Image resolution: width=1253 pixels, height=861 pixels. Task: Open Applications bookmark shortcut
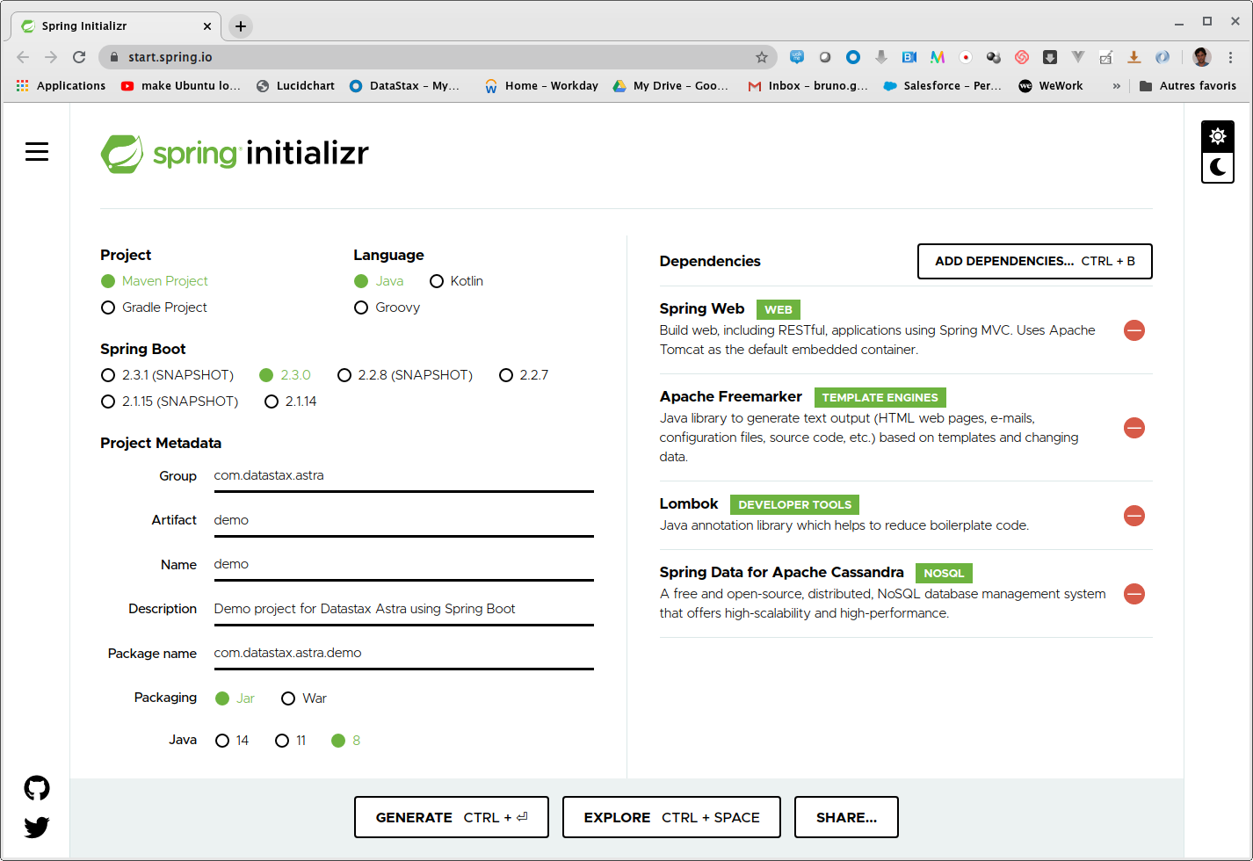point(61,86)
